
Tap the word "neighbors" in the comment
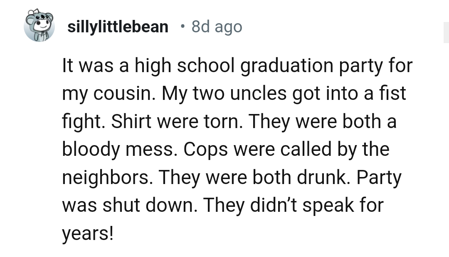106,177
